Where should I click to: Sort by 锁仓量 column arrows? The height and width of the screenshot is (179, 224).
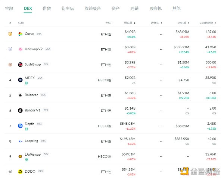pyautogui.click(x=134, y=23)
